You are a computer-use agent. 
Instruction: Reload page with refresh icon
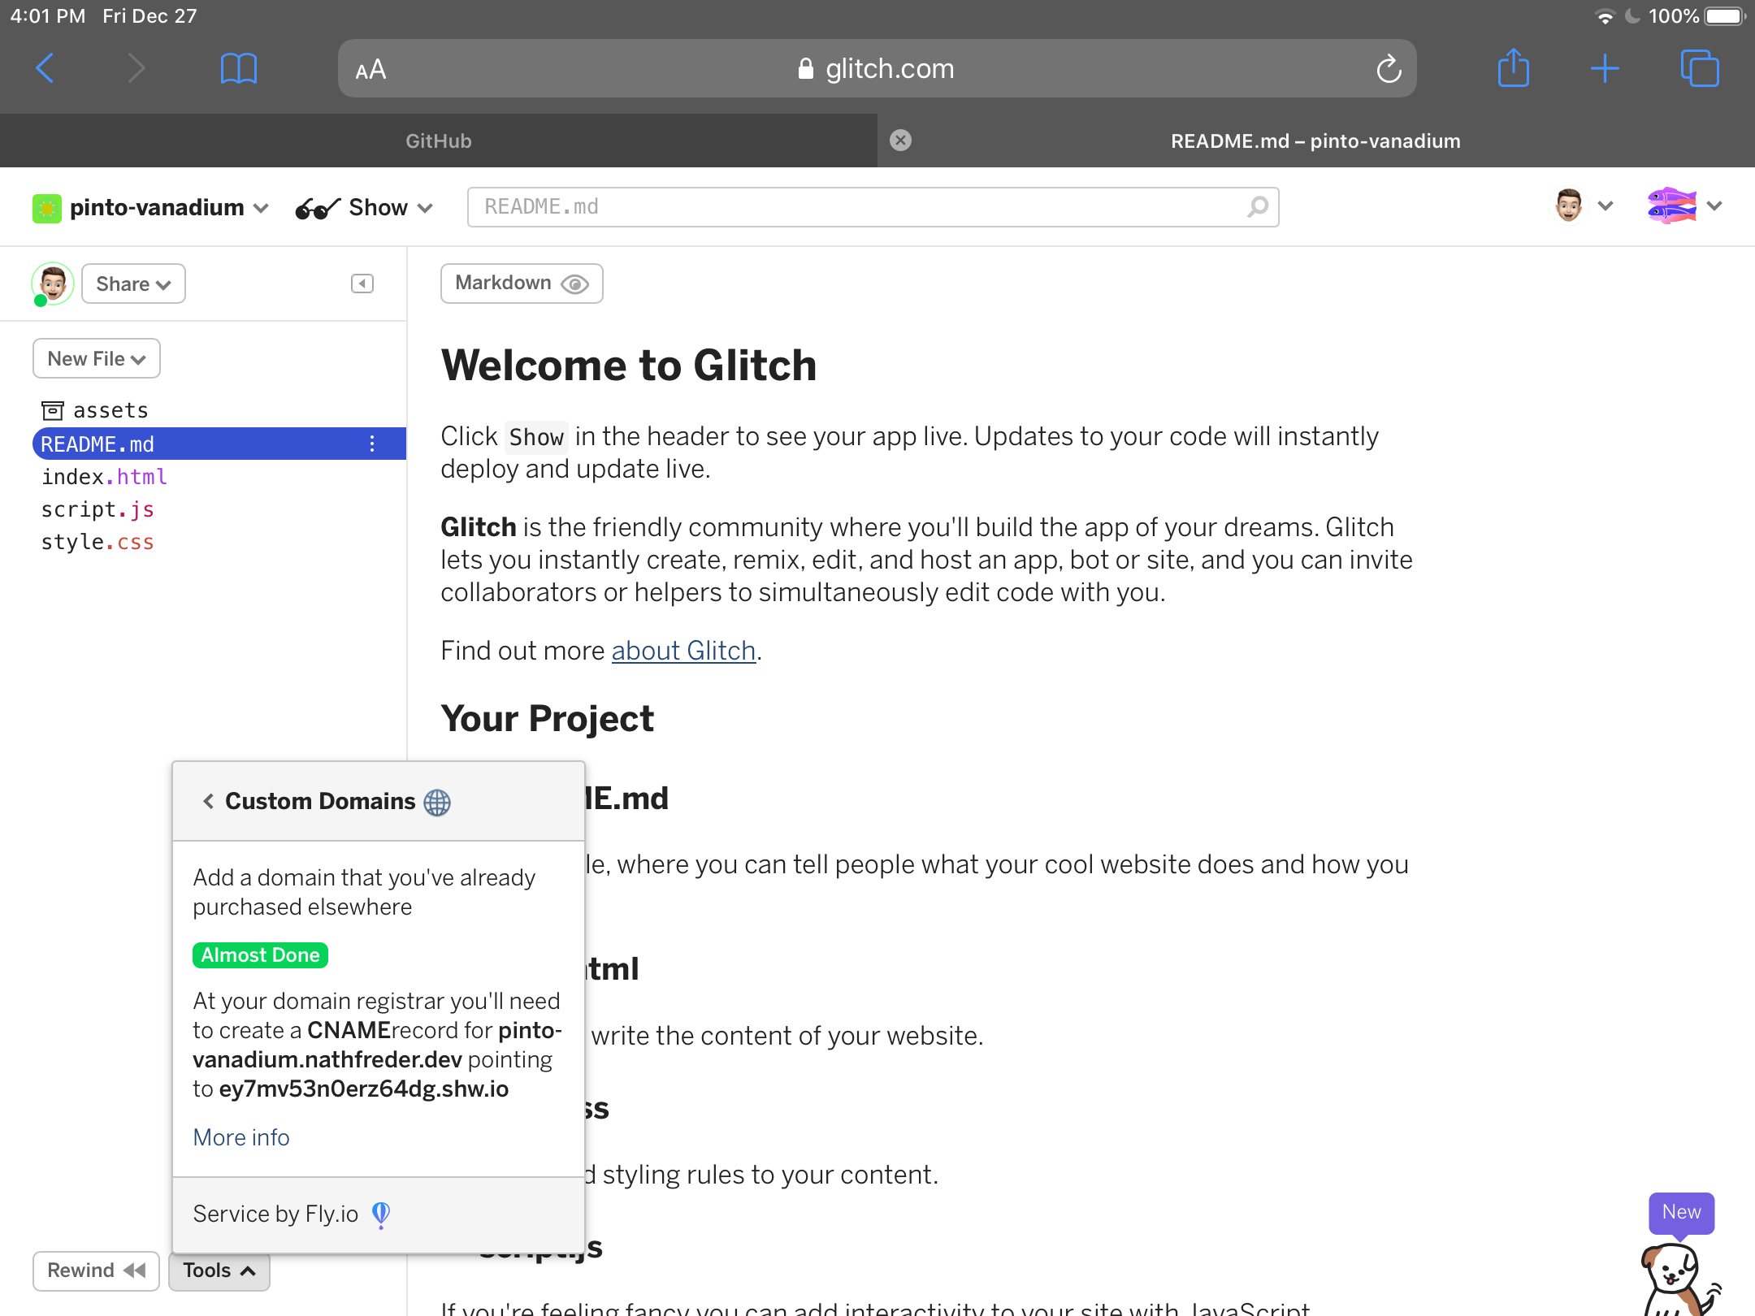click(1389, 69)
